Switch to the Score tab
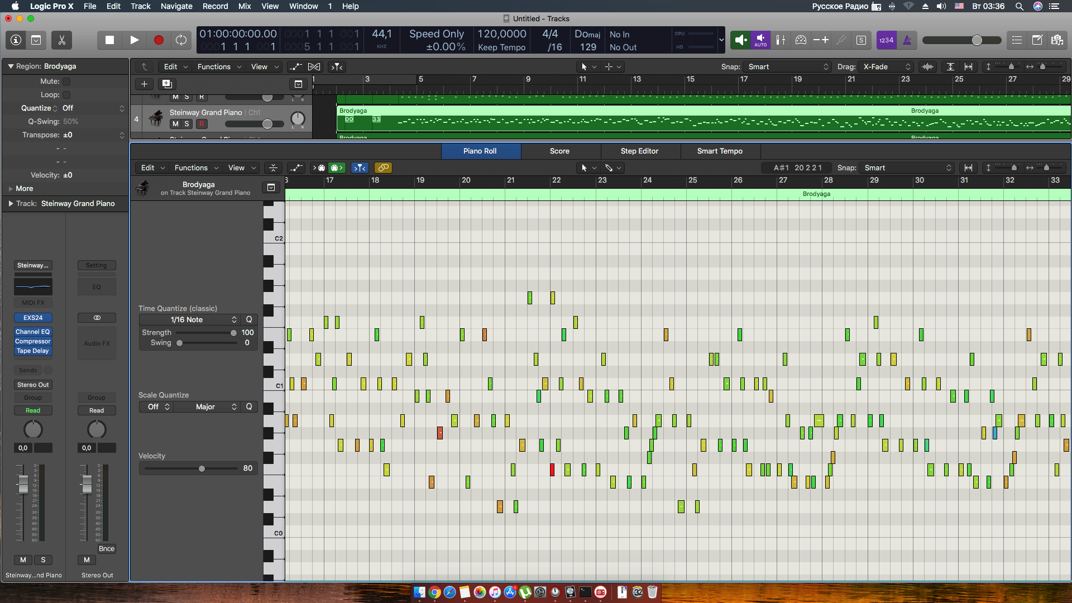The image size is (1072, 603). (559, 151)
